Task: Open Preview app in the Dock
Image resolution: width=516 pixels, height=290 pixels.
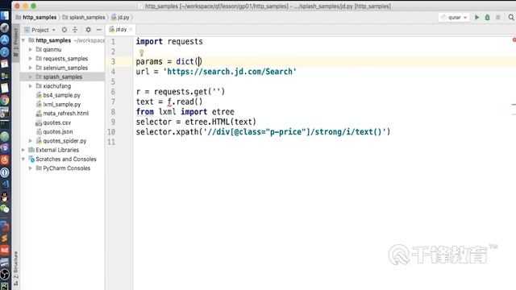Action: (5, 112)
